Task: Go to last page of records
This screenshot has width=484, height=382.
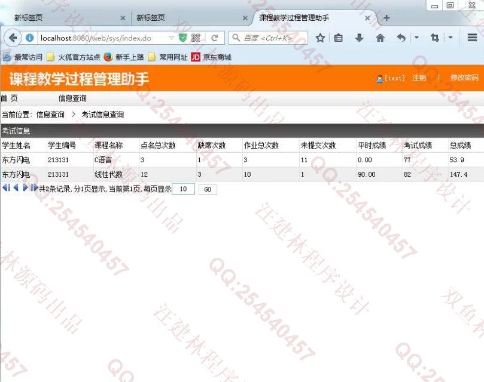Action: [x=34, y=187]
